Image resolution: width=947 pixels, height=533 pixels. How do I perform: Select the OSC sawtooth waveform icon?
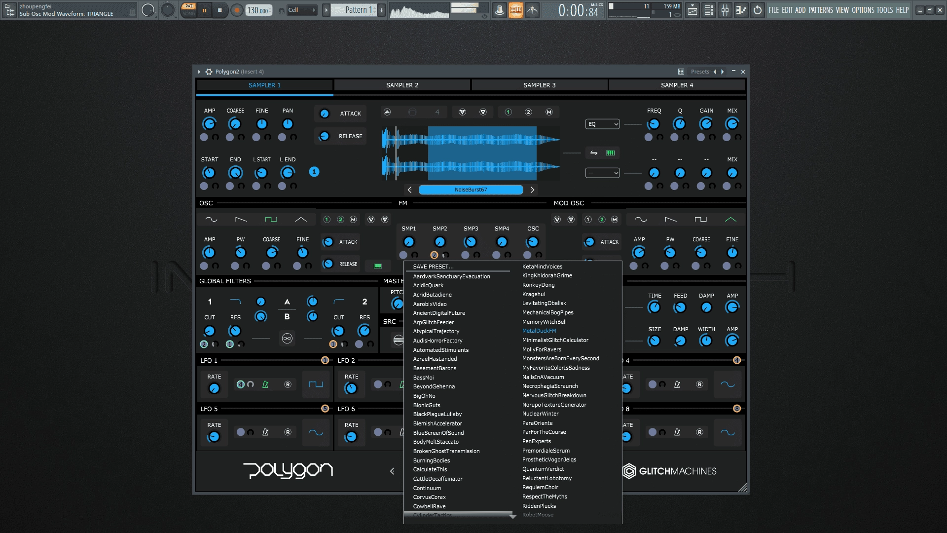click(x=241, y=220)
